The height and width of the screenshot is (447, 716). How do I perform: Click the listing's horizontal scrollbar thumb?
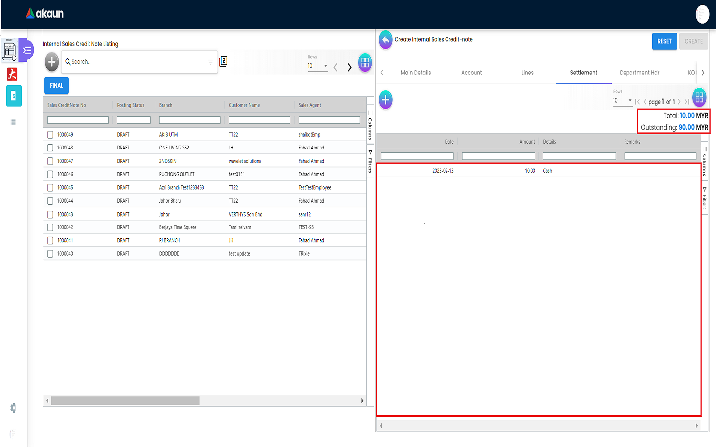125,401
